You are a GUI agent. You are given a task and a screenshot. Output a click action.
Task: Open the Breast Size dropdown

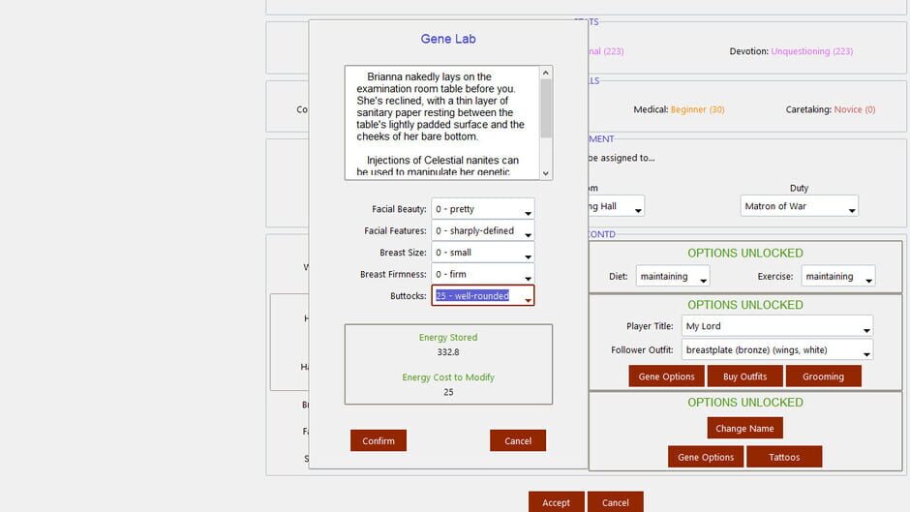(x=482, y=253)
